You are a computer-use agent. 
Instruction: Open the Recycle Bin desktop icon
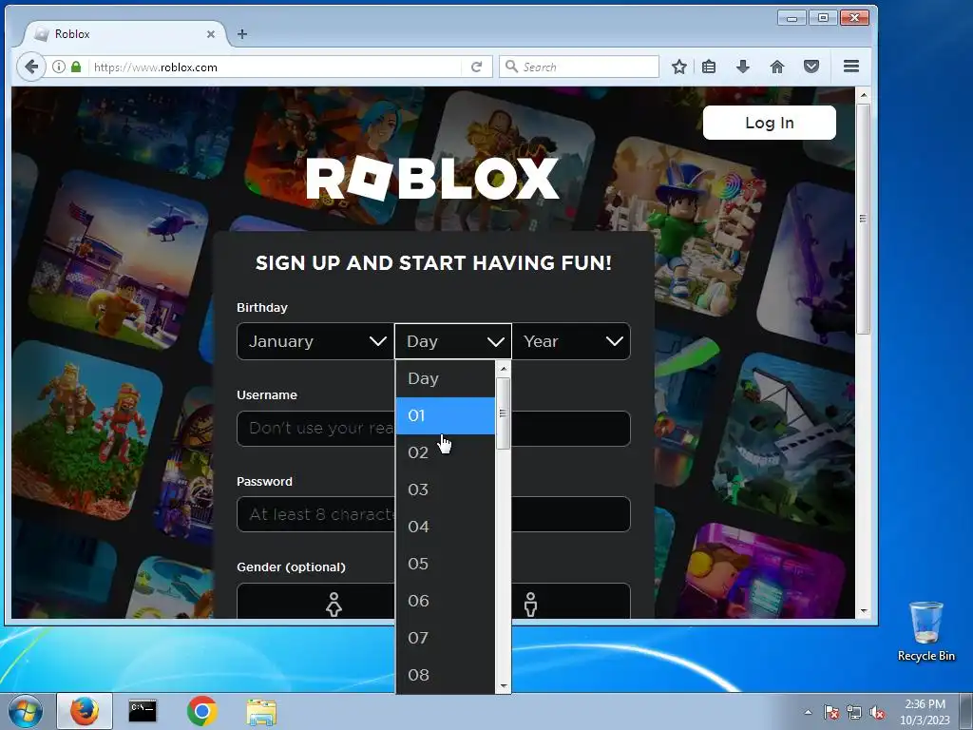point(925,631)
